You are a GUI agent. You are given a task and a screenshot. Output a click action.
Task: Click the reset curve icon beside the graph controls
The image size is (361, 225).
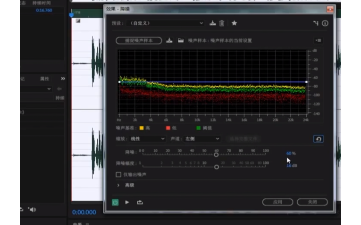click(318, 139)
